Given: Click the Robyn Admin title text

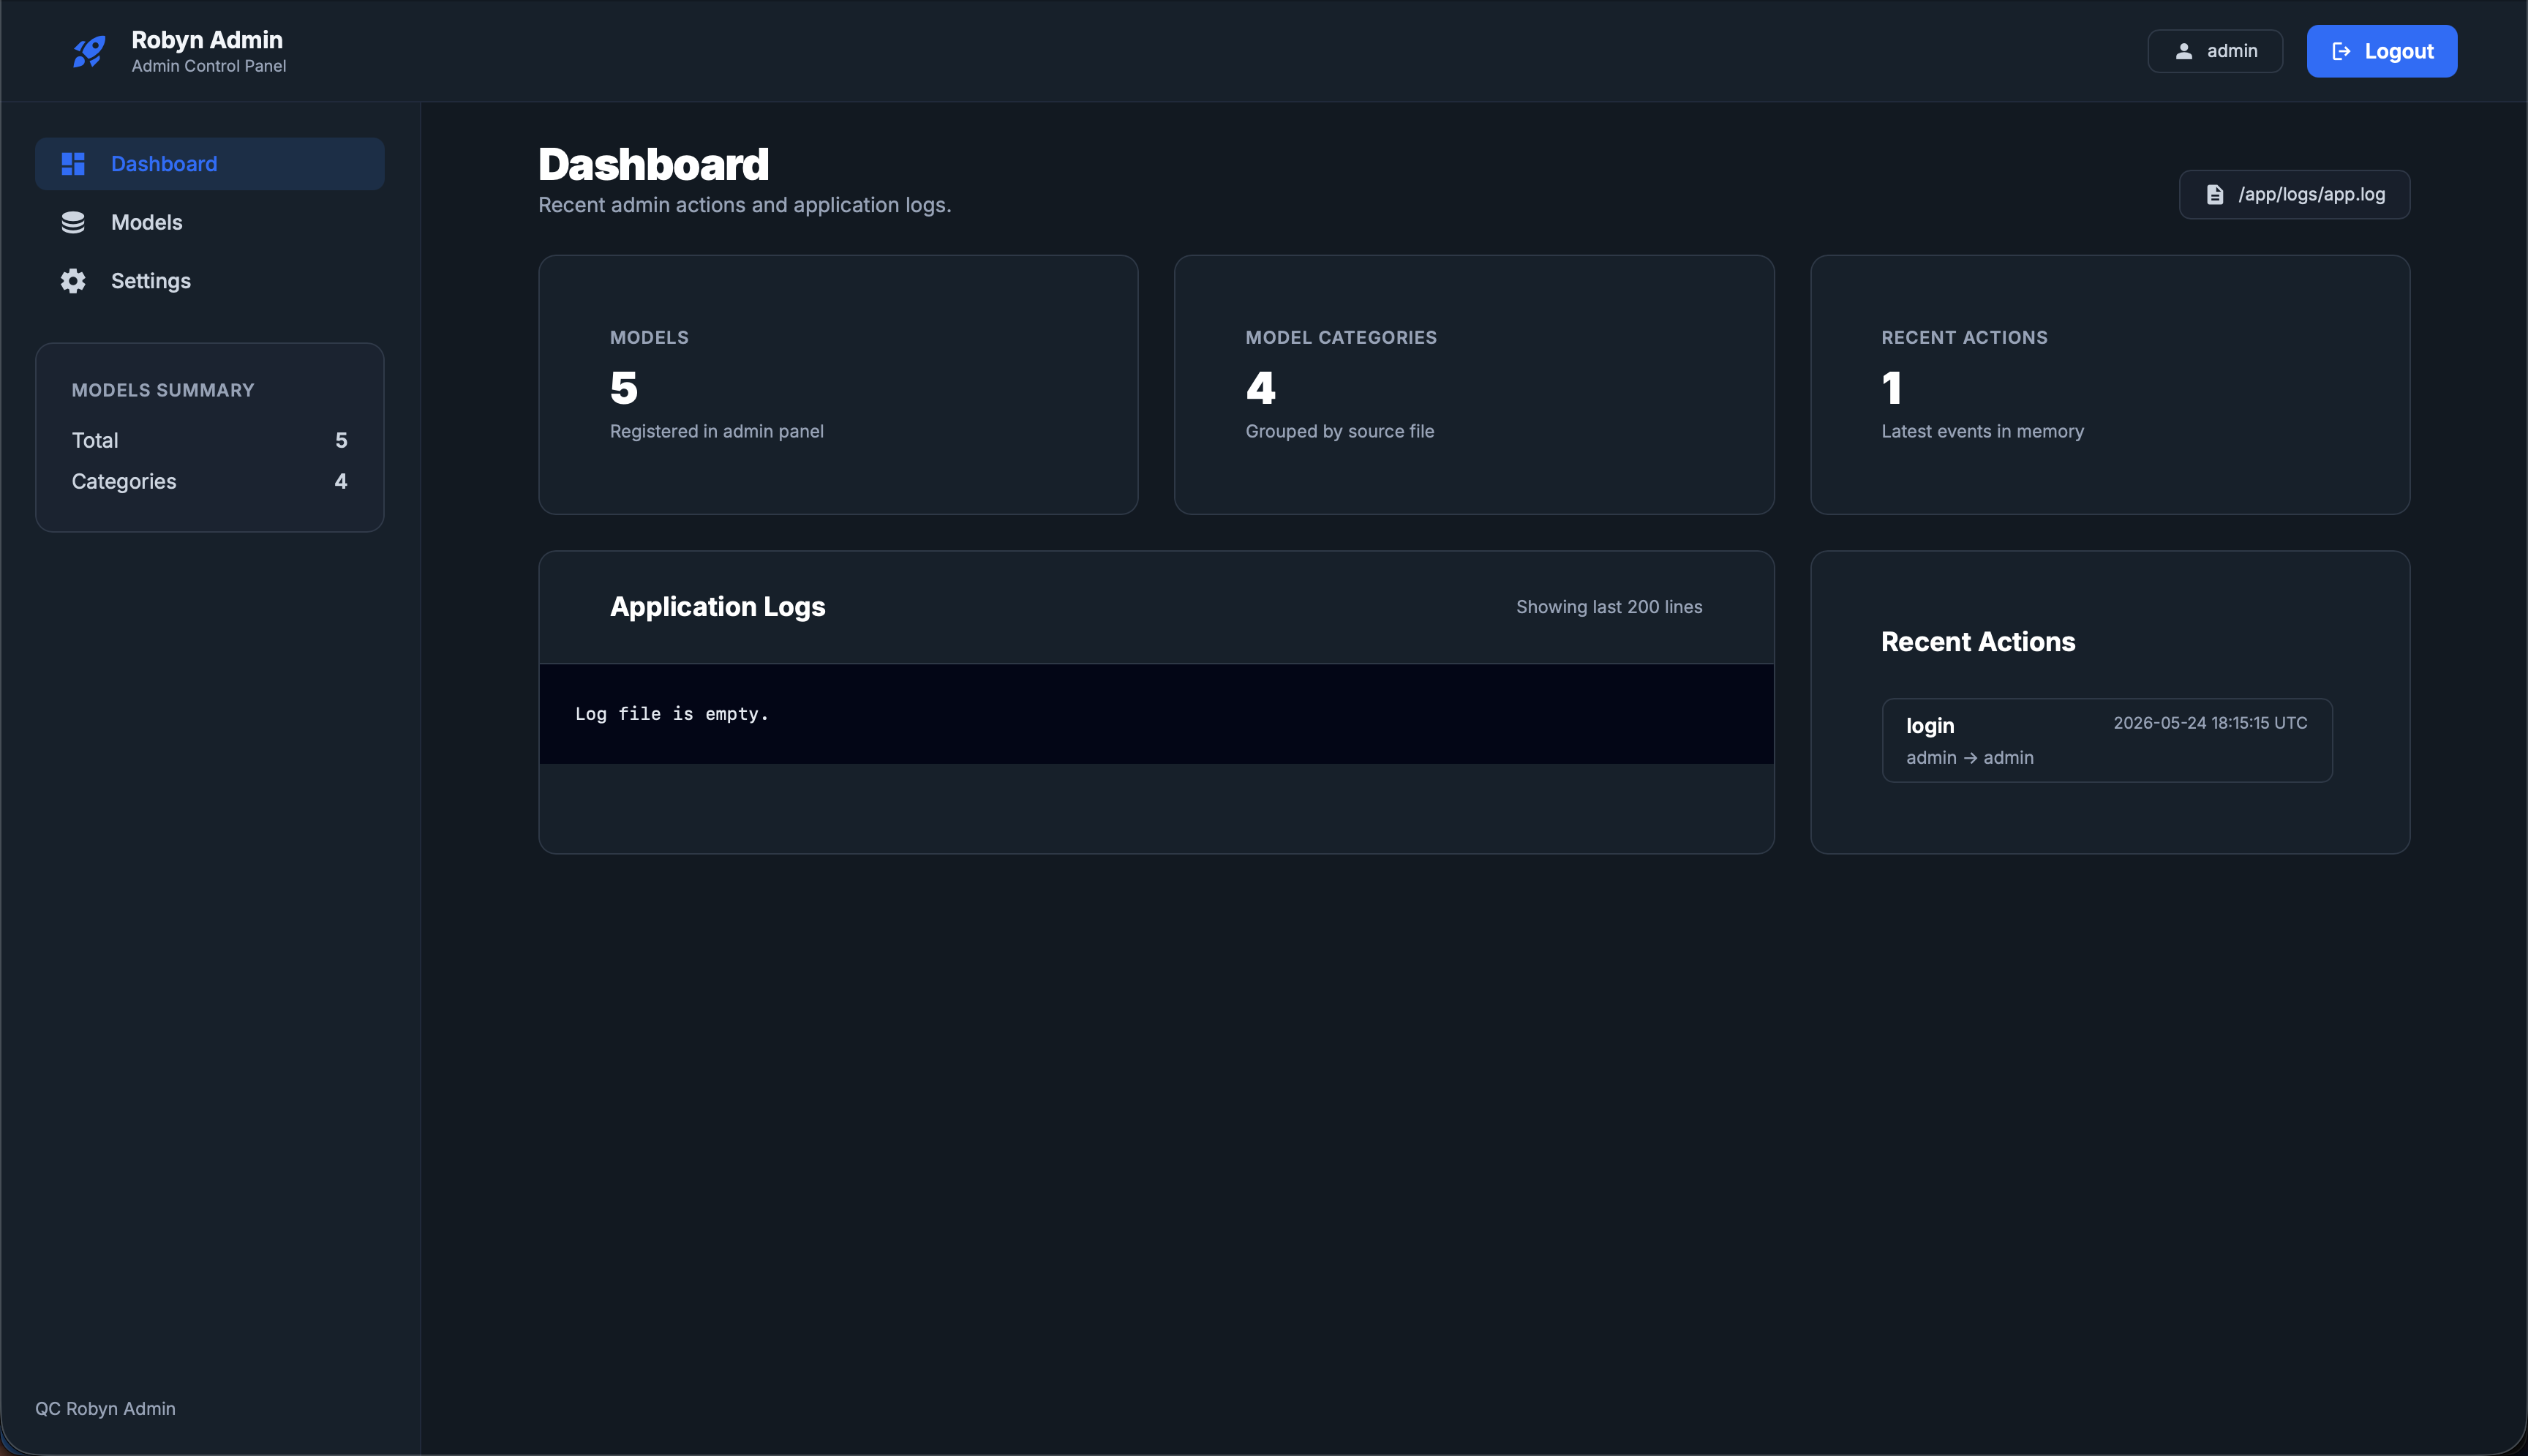Looking at the screenshot, I should click(207, 40).
